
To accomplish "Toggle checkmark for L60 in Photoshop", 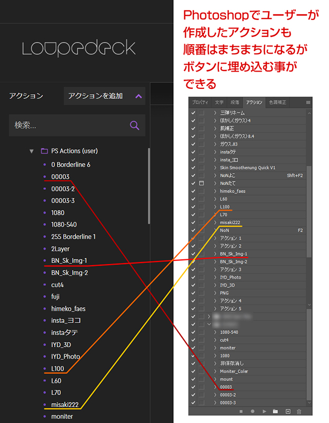I will (193, 199).
